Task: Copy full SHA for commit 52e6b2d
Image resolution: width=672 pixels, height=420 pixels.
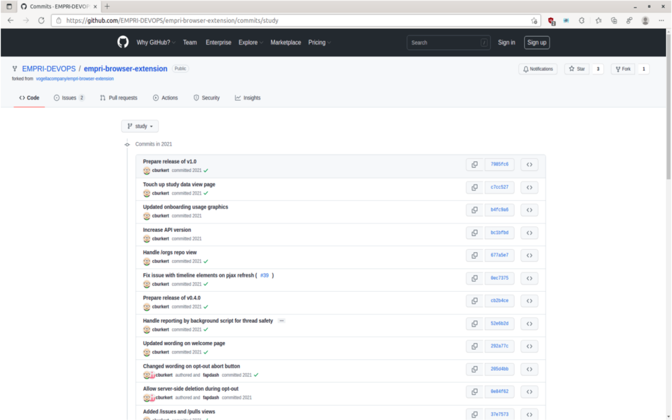Action: click(x=475, y=323)
